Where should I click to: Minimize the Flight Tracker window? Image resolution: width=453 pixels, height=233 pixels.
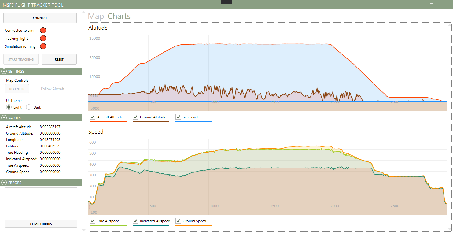[418, 5]
